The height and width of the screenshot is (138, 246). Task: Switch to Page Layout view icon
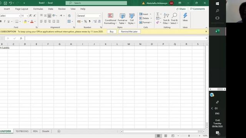166,136
